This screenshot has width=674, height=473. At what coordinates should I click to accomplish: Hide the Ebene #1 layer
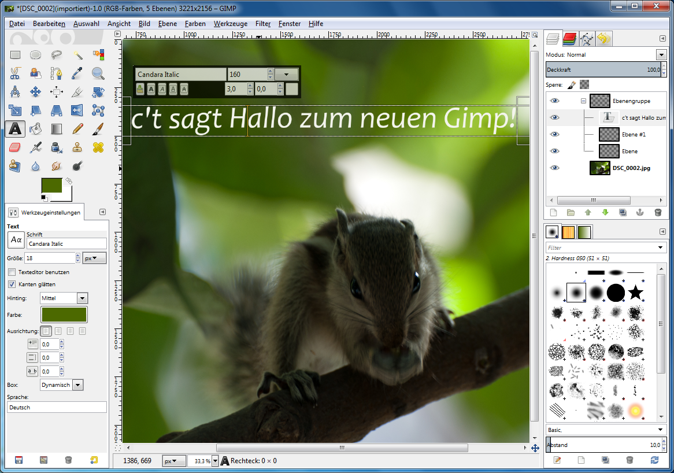(555, 134)
